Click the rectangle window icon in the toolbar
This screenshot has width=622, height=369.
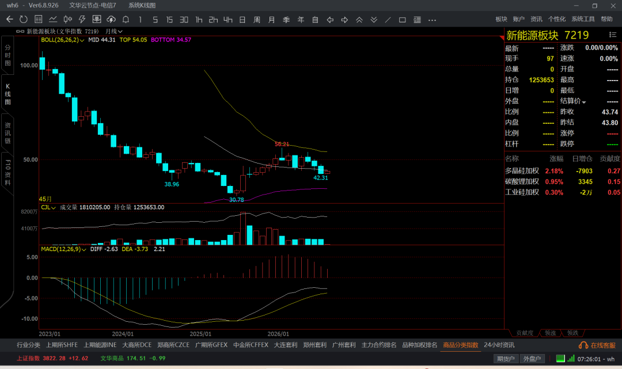pyautogui.click(x=402, y=20)
